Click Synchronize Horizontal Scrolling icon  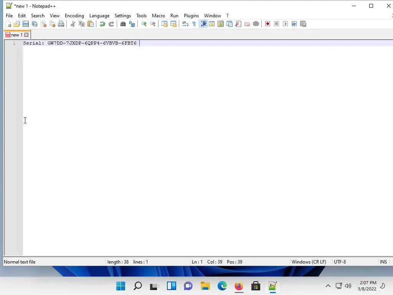point(173,24)
